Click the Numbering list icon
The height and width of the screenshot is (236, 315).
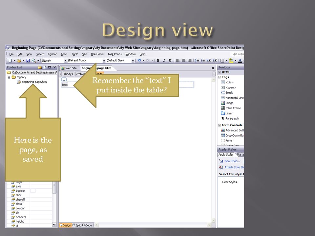click(x=197, y=60)
